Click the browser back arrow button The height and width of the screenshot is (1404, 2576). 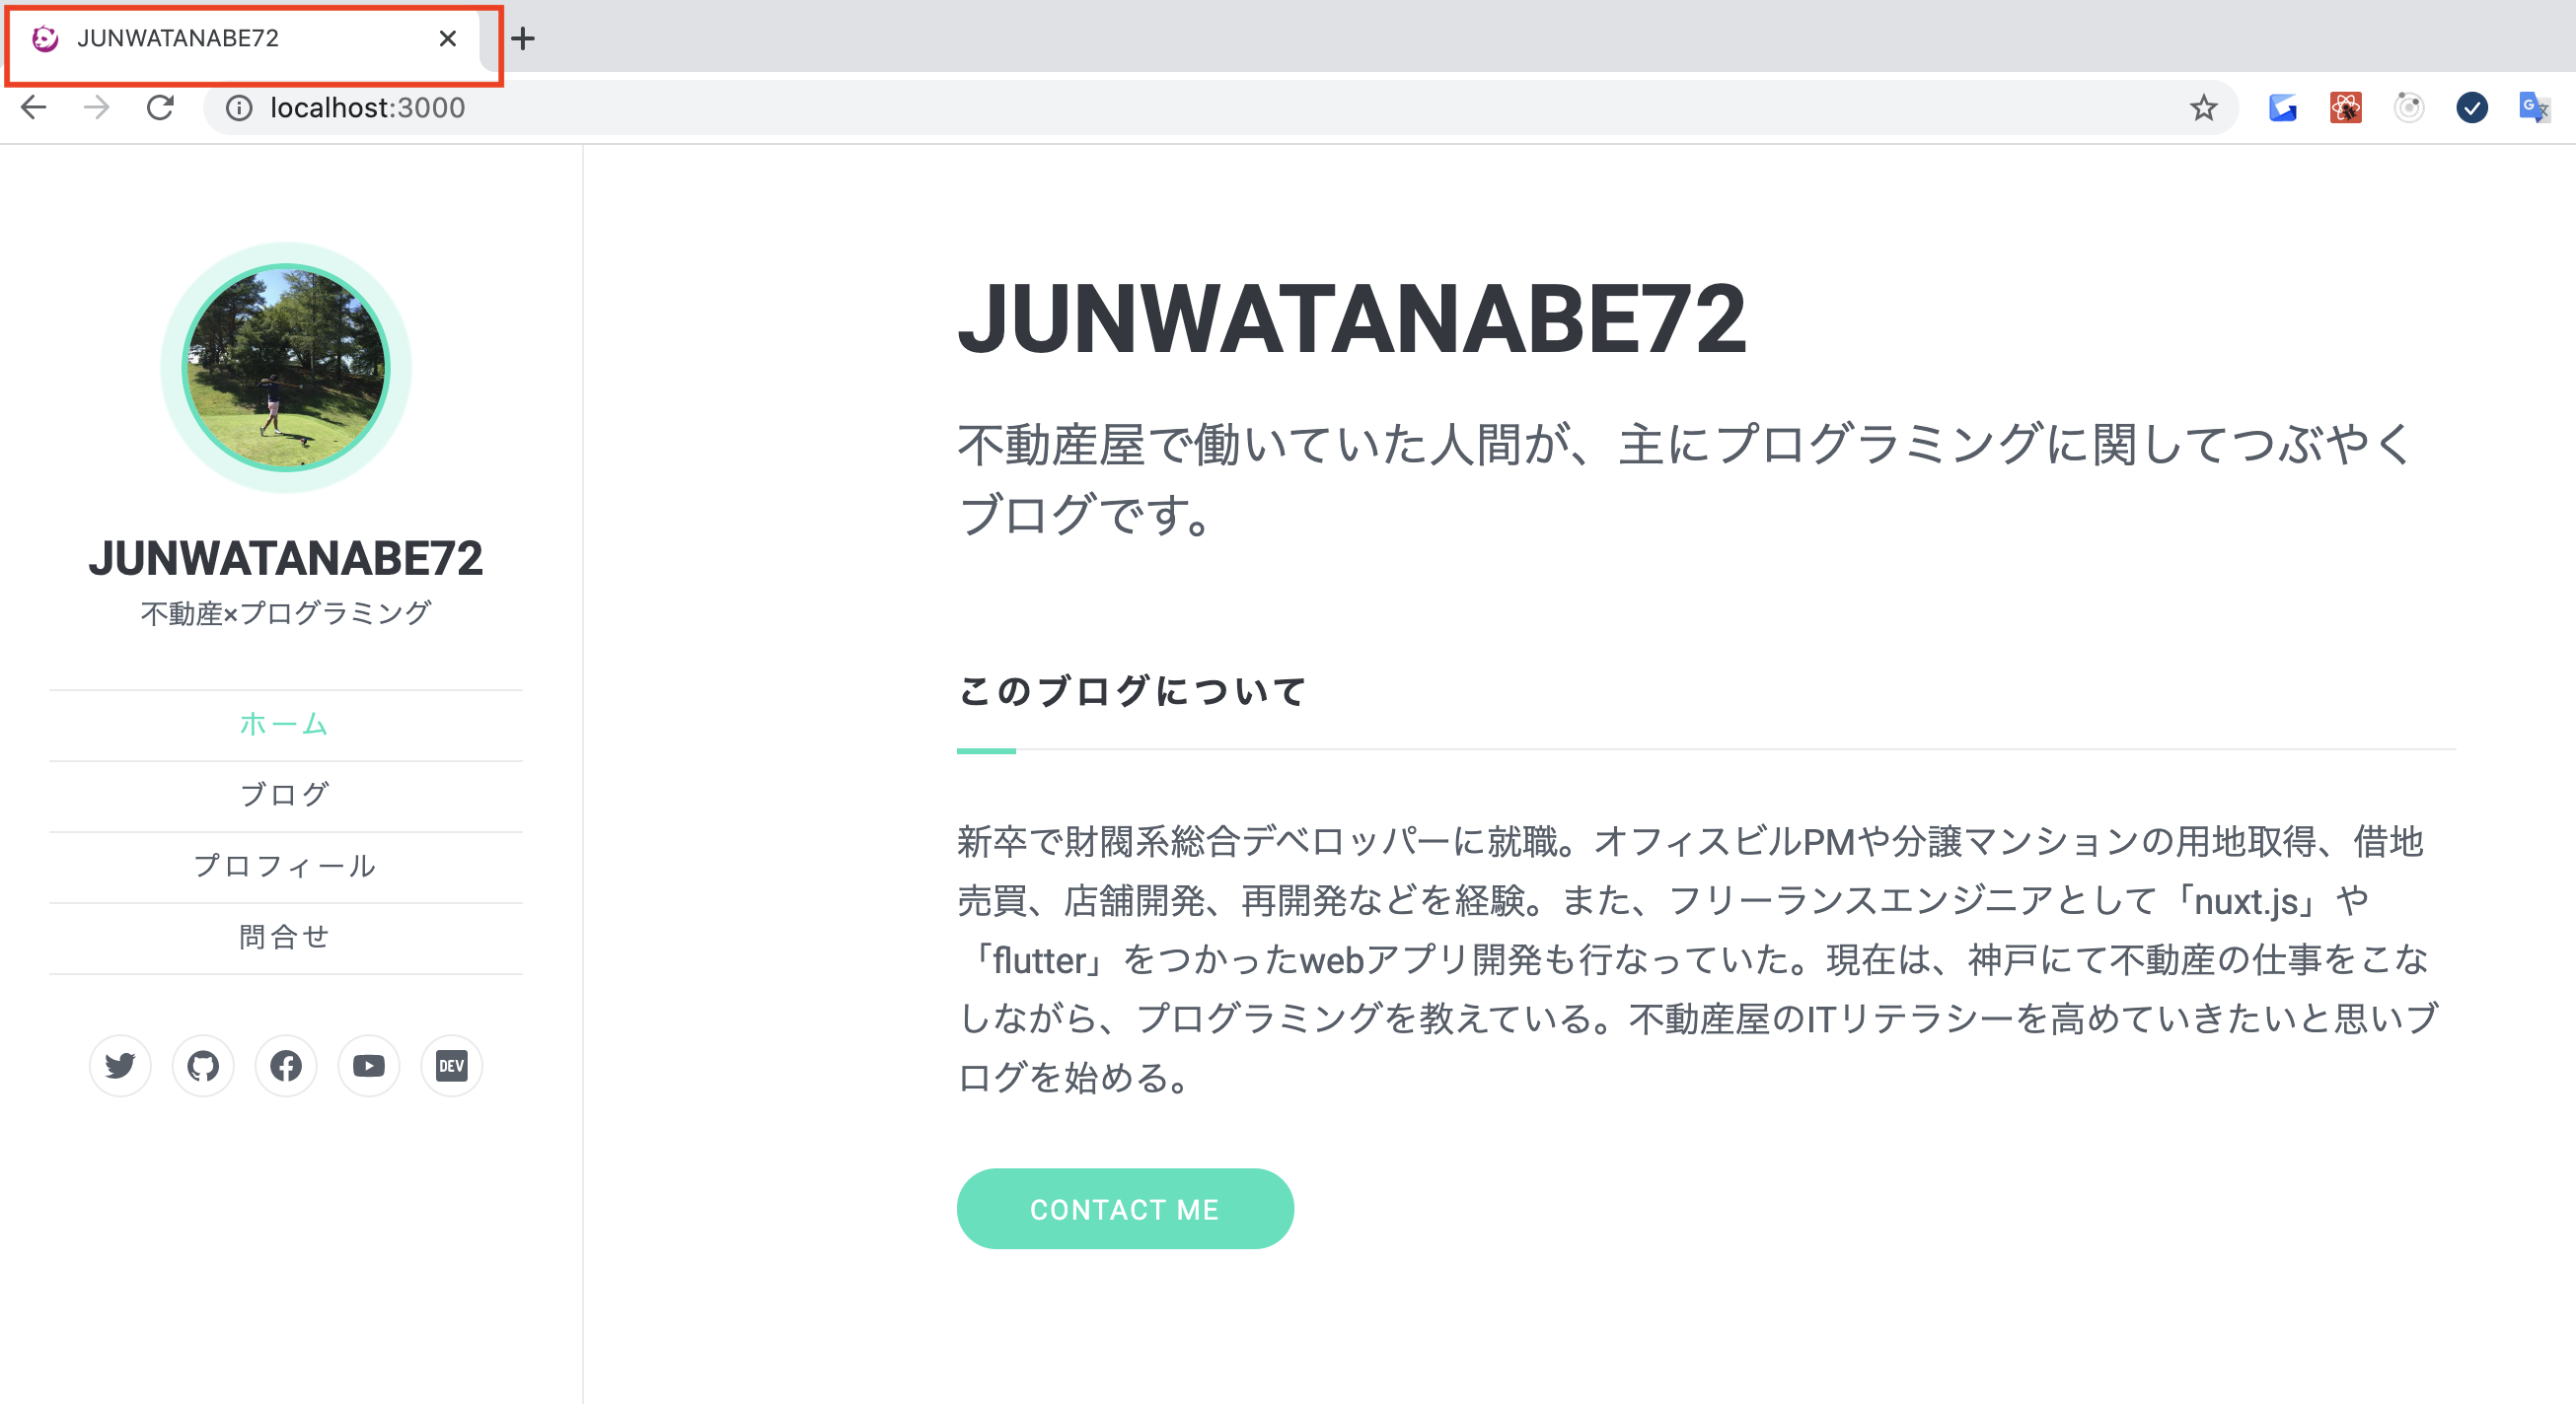(x=33, y=108)
